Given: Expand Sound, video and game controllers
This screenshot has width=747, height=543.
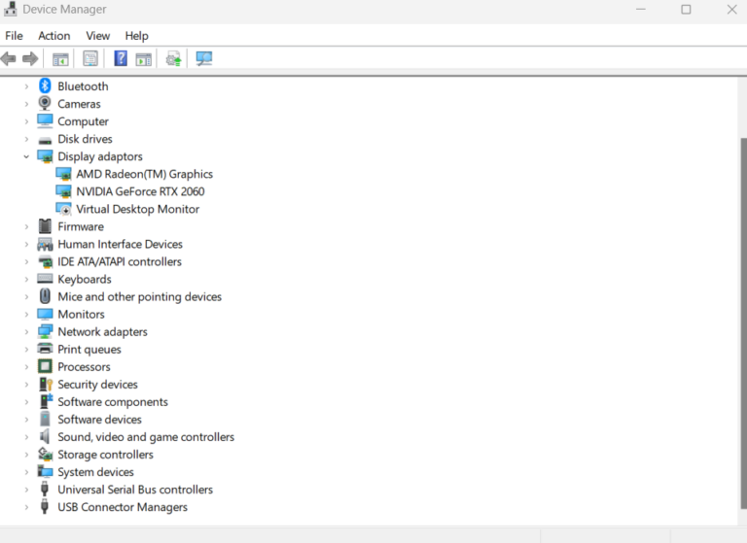Looking at the screenshot, I should [x=26, y=437].
